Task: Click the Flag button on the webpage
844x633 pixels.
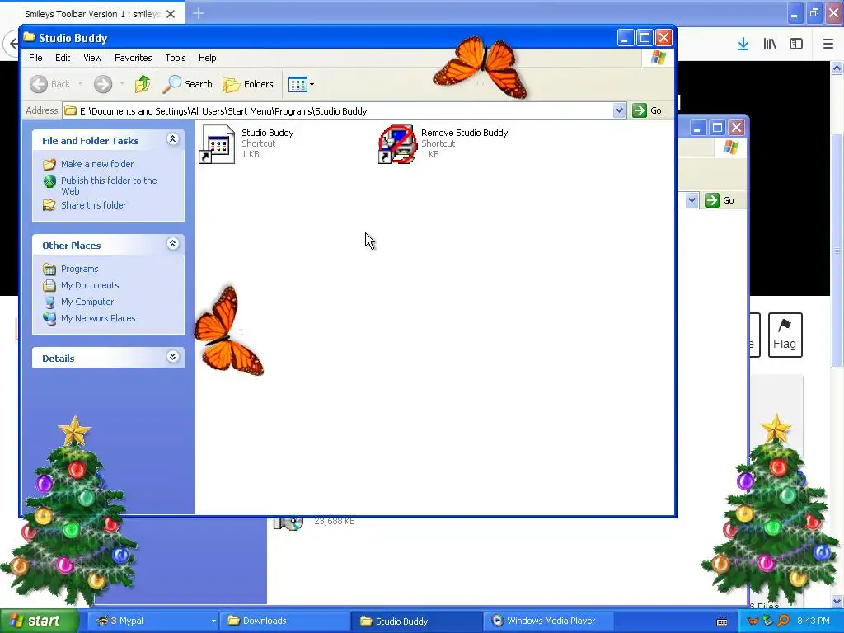Action: pyautogui.click(x=785, y=335)
